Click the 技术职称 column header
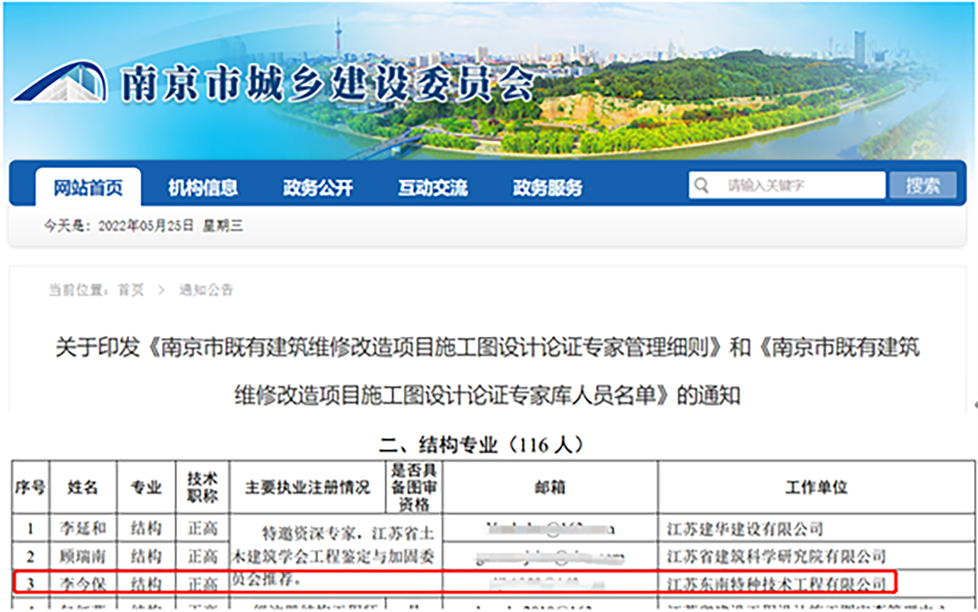978x612 pixels. pos(202,487)
